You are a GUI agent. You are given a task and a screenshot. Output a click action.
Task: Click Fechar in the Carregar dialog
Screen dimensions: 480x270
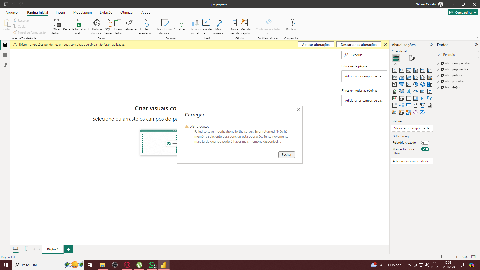(286, 155)
